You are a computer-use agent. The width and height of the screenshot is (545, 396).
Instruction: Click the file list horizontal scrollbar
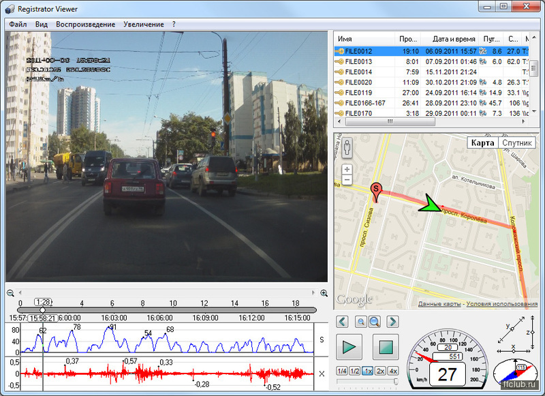click(x=390, y=121)
